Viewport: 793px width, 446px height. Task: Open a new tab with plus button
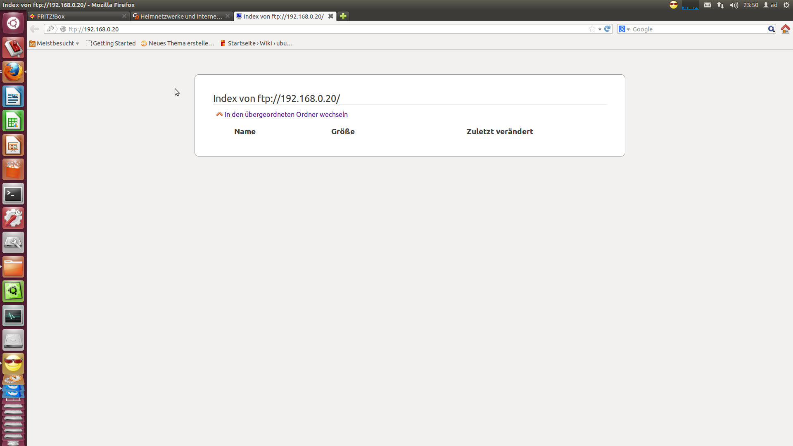tap(343, 16)
